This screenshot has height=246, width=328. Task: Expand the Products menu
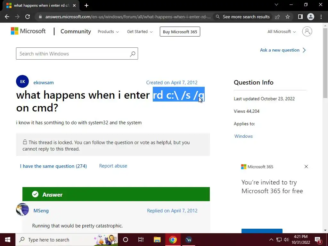(x=108, y=32)
